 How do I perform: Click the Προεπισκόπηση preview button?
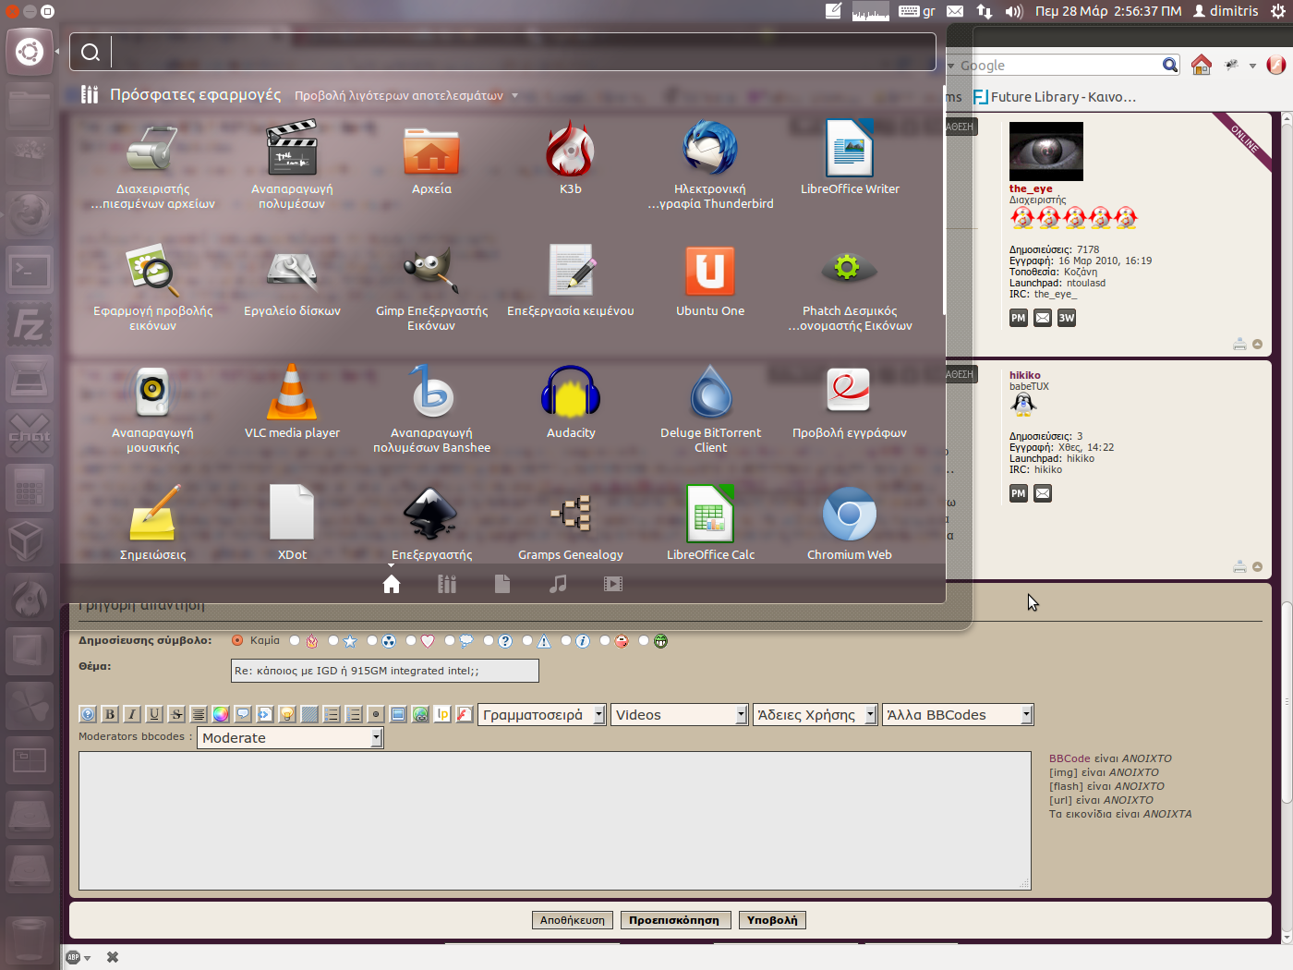(674, 920)
